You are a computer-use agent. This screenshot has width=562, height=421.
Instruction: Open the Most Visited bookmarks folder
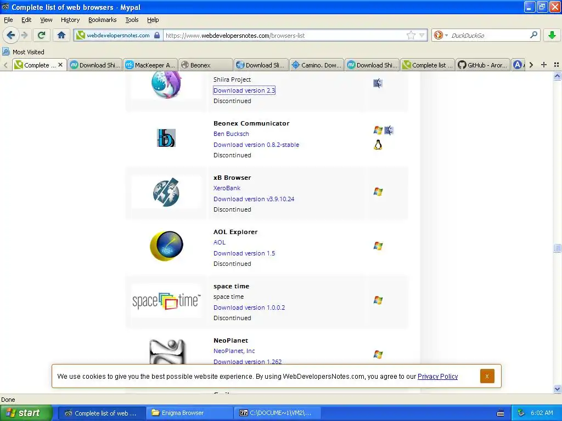click(x=23, y=52)
